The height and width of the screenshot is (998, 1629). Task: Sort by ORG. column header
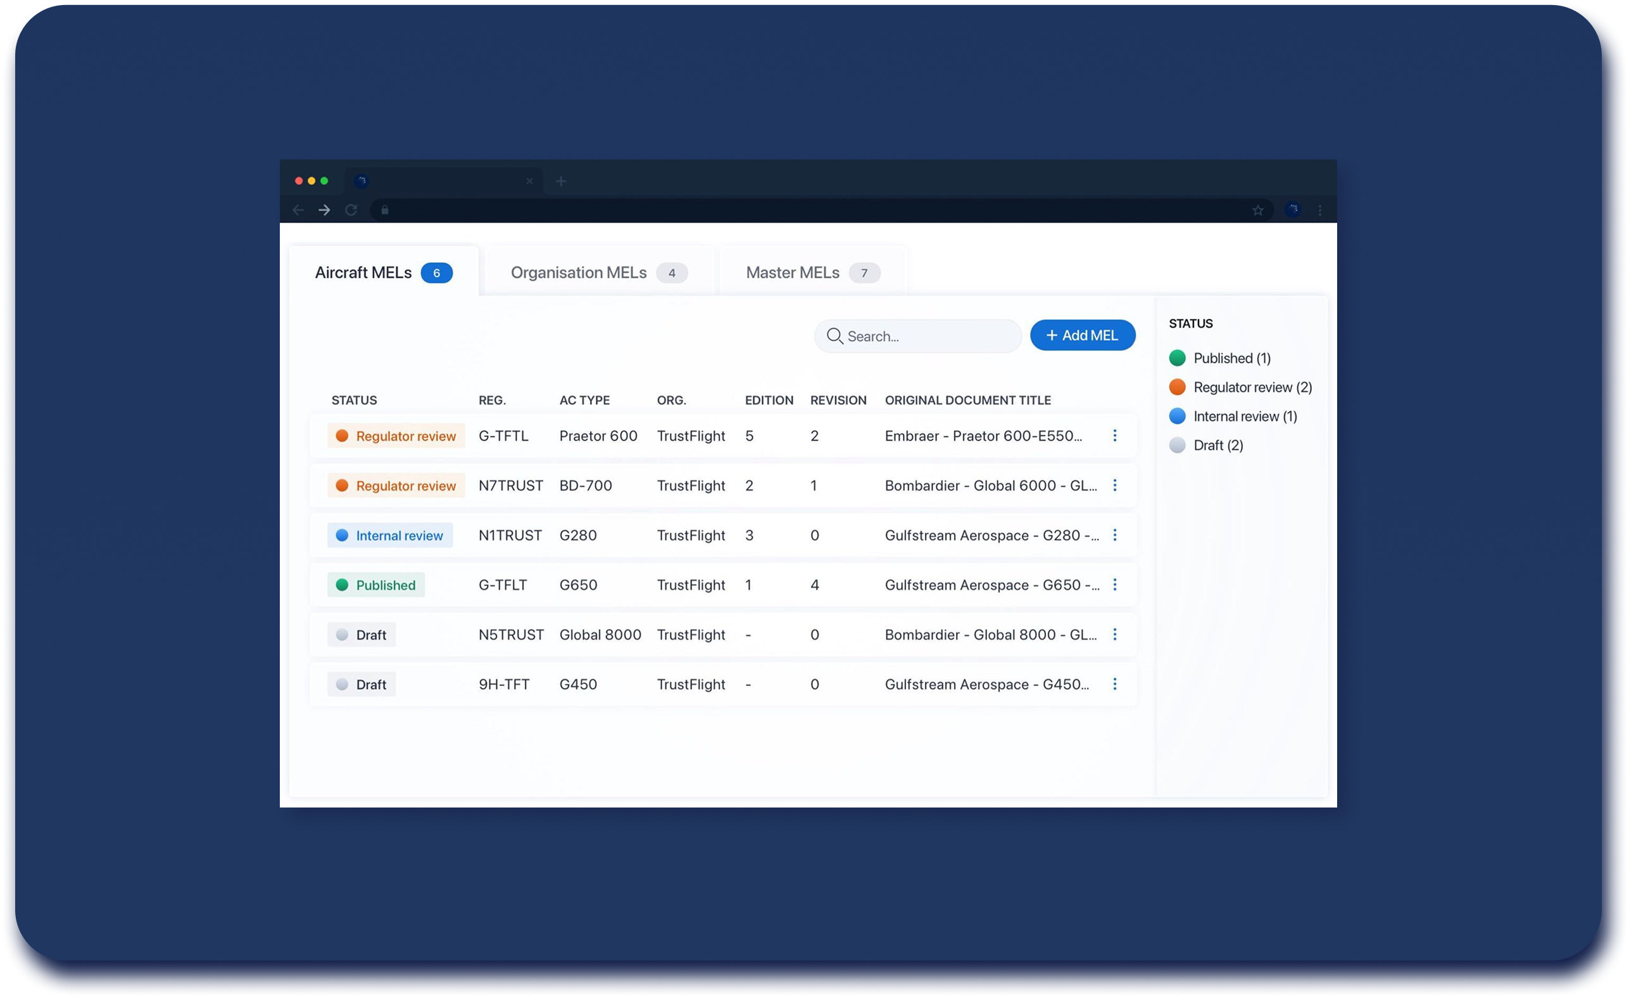point(671,400)
